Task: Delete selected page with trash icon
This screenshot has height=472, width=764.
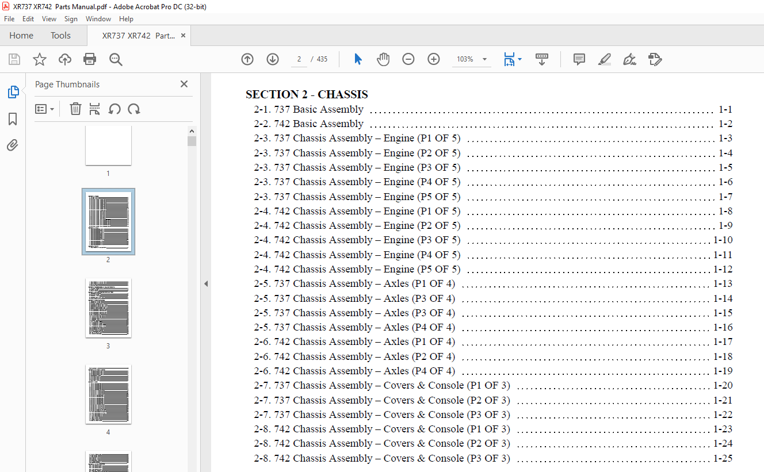Action: tap(75, 109)
